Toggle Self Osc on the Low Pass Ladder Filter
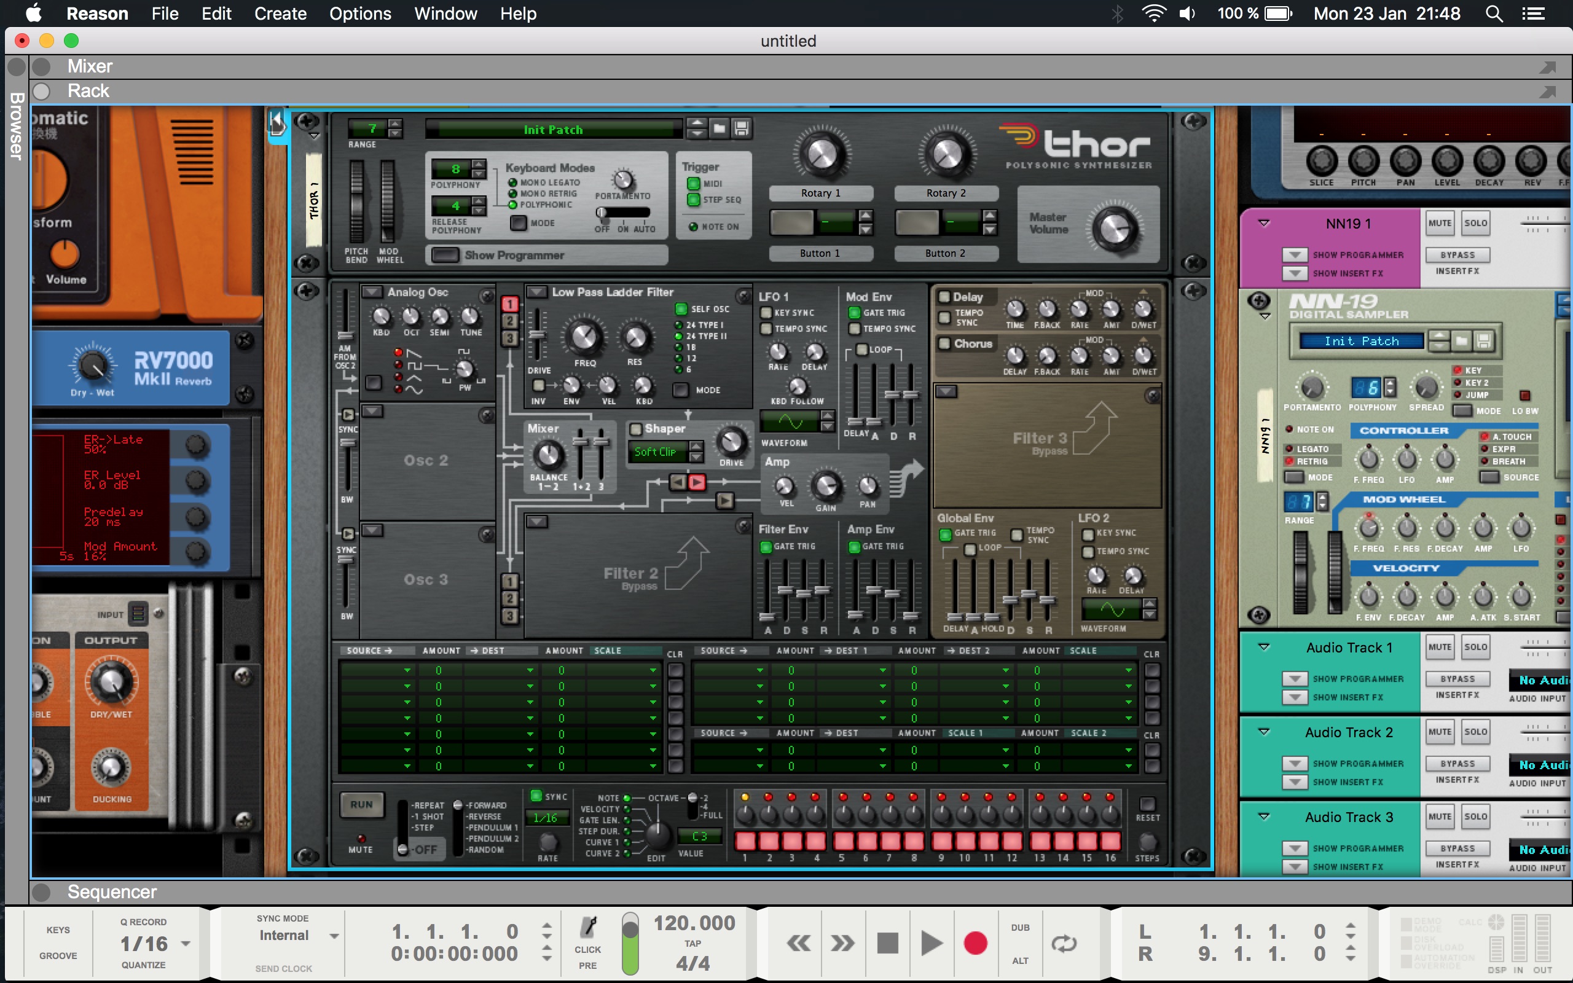Image resolution: width=1573 pixels, height=983 pixels. pyautogui.click(x=681, y=309)
